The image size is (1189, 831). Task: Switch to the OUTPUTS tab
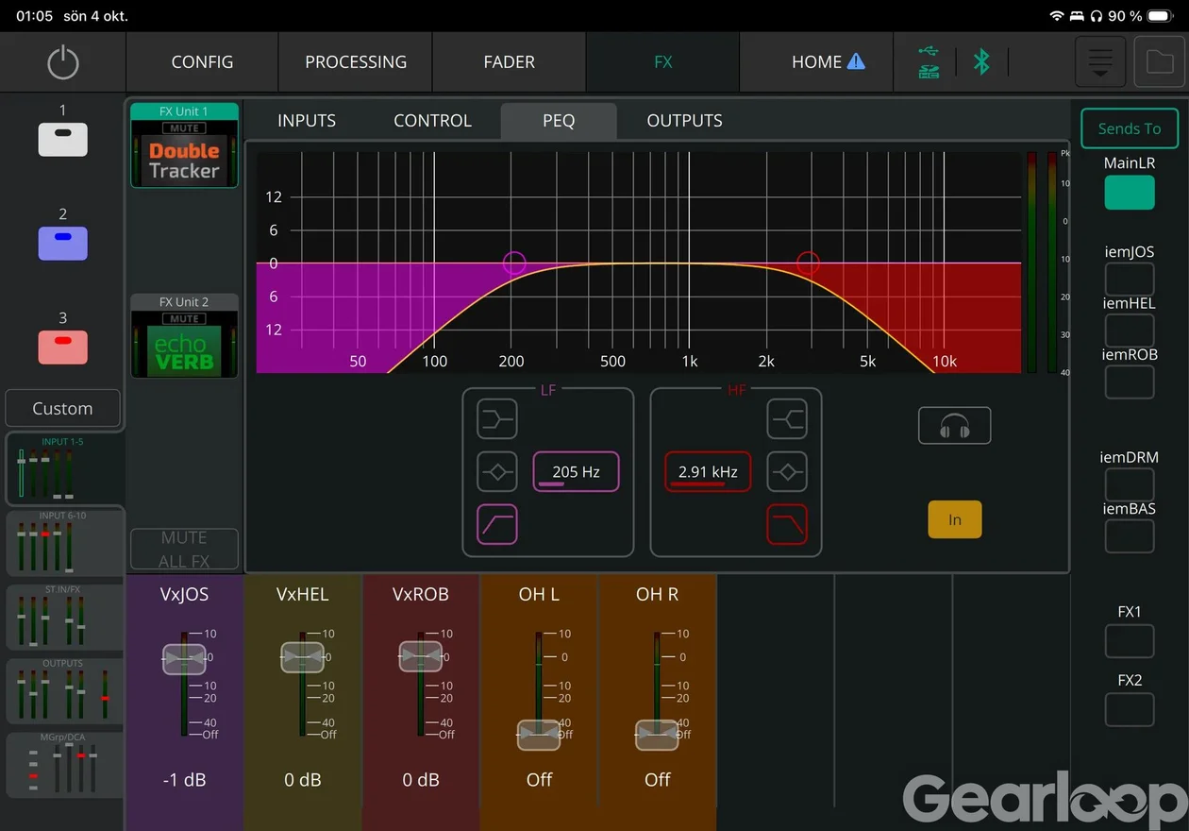[685, 121]
